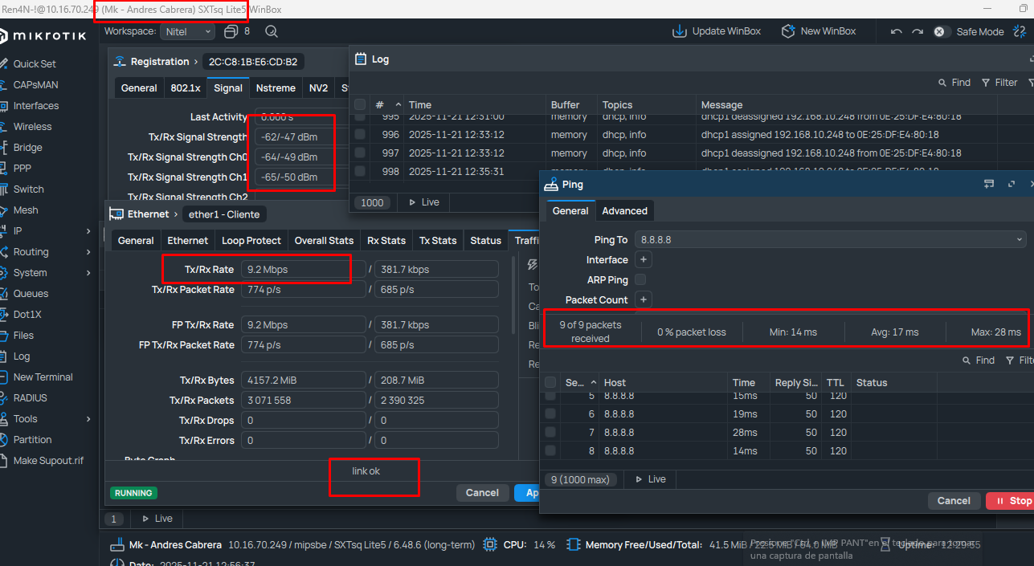Click the redo arrow icon
This screenshot has height=566, width=1034.
coord(917,31)
